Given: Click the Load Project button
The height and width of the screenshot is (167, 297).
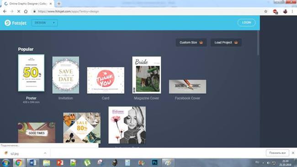Looking at the screenshot, I should point(226,42).
